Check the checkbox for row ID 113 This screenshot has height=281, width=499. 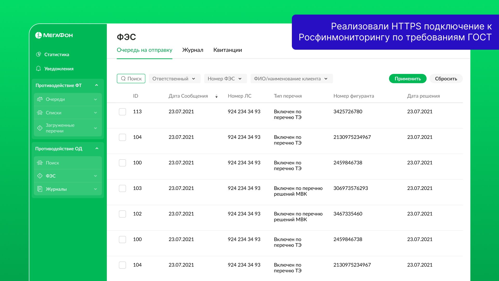click(x=122, y=112)
